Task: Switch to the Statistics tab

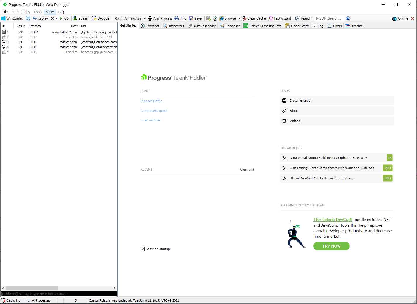Action: pos(150,26)
